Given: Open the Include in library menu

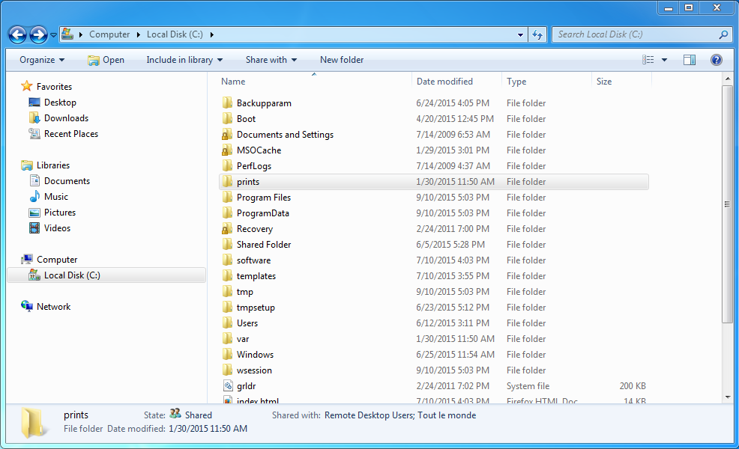Looking at the screenshot, I should (184, 59).
